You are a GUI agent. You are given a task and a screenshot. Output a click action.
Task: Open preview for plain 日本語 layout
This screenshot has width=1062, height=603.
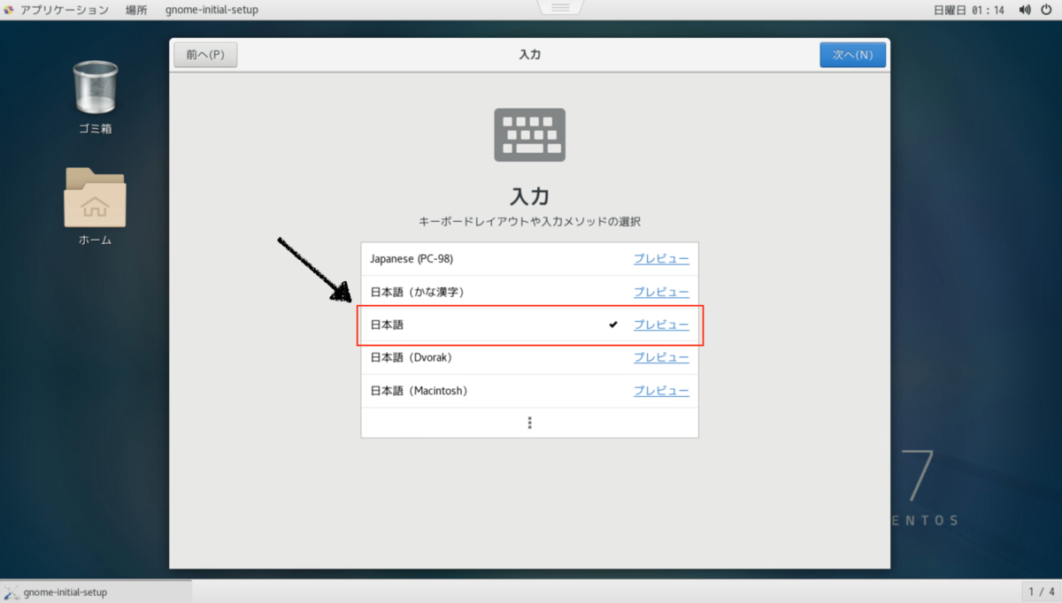[x=661, y=324]
